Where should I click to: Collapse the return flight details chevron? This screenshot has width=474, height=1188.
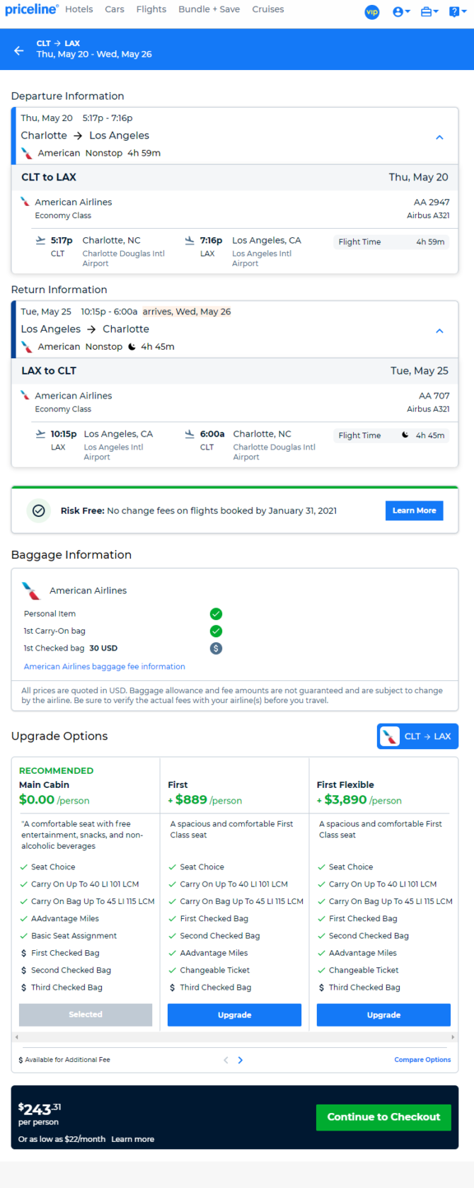point(439,331)
